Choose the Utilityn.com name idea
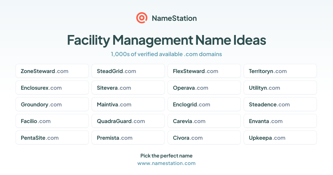The width and height of the screenshot is (333, 175). click(280, 88)
